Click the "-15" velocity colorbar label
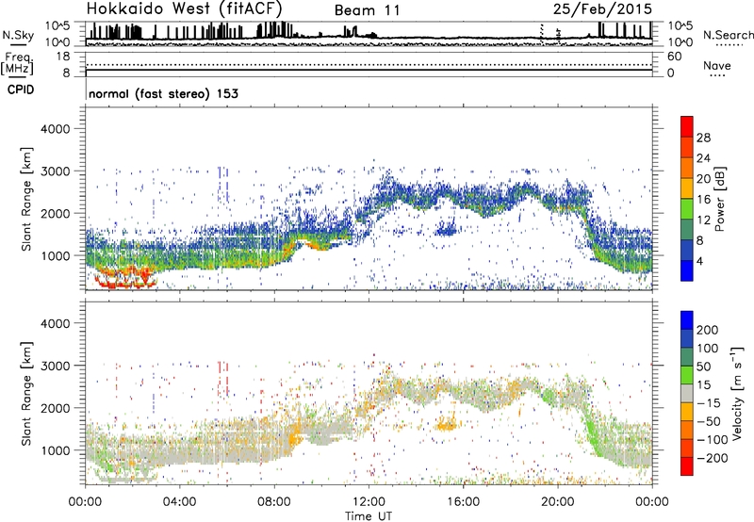Image resolution: width=754 pixels, height=522 pixels. (x=709, y=402)
